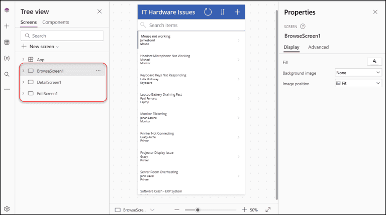Image resolution: width=386 pixels, height=215 pixels.
Task: Open arrow for Monitor Flickering item
Action: [x=238, y=118]
